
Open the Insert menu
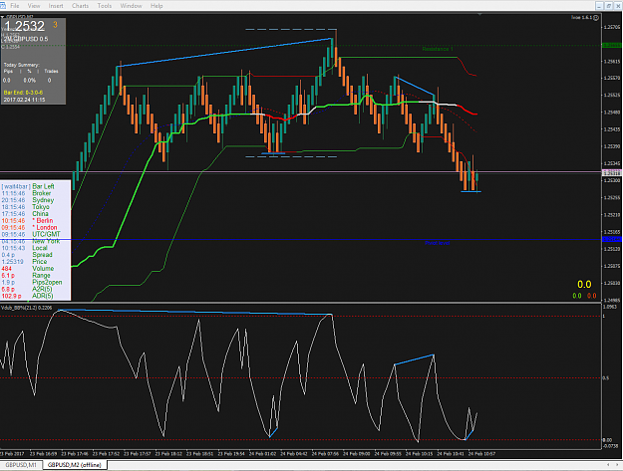point(56,6)
